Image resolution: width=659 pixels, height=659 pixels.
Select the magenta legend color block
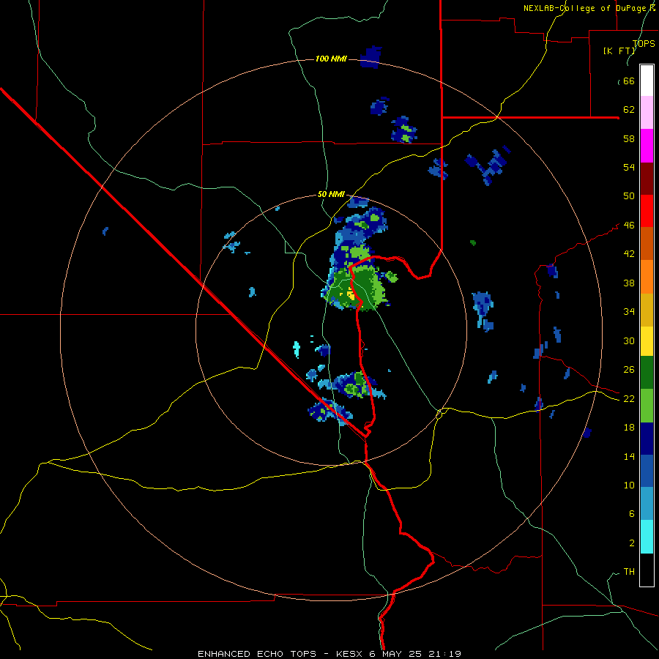tap(647, 146)
